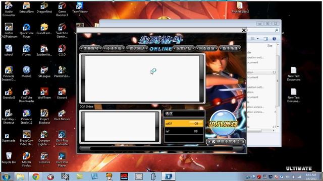
Task: Open Windows Explorer from the taskbar
Action: [x=20, y=176]
